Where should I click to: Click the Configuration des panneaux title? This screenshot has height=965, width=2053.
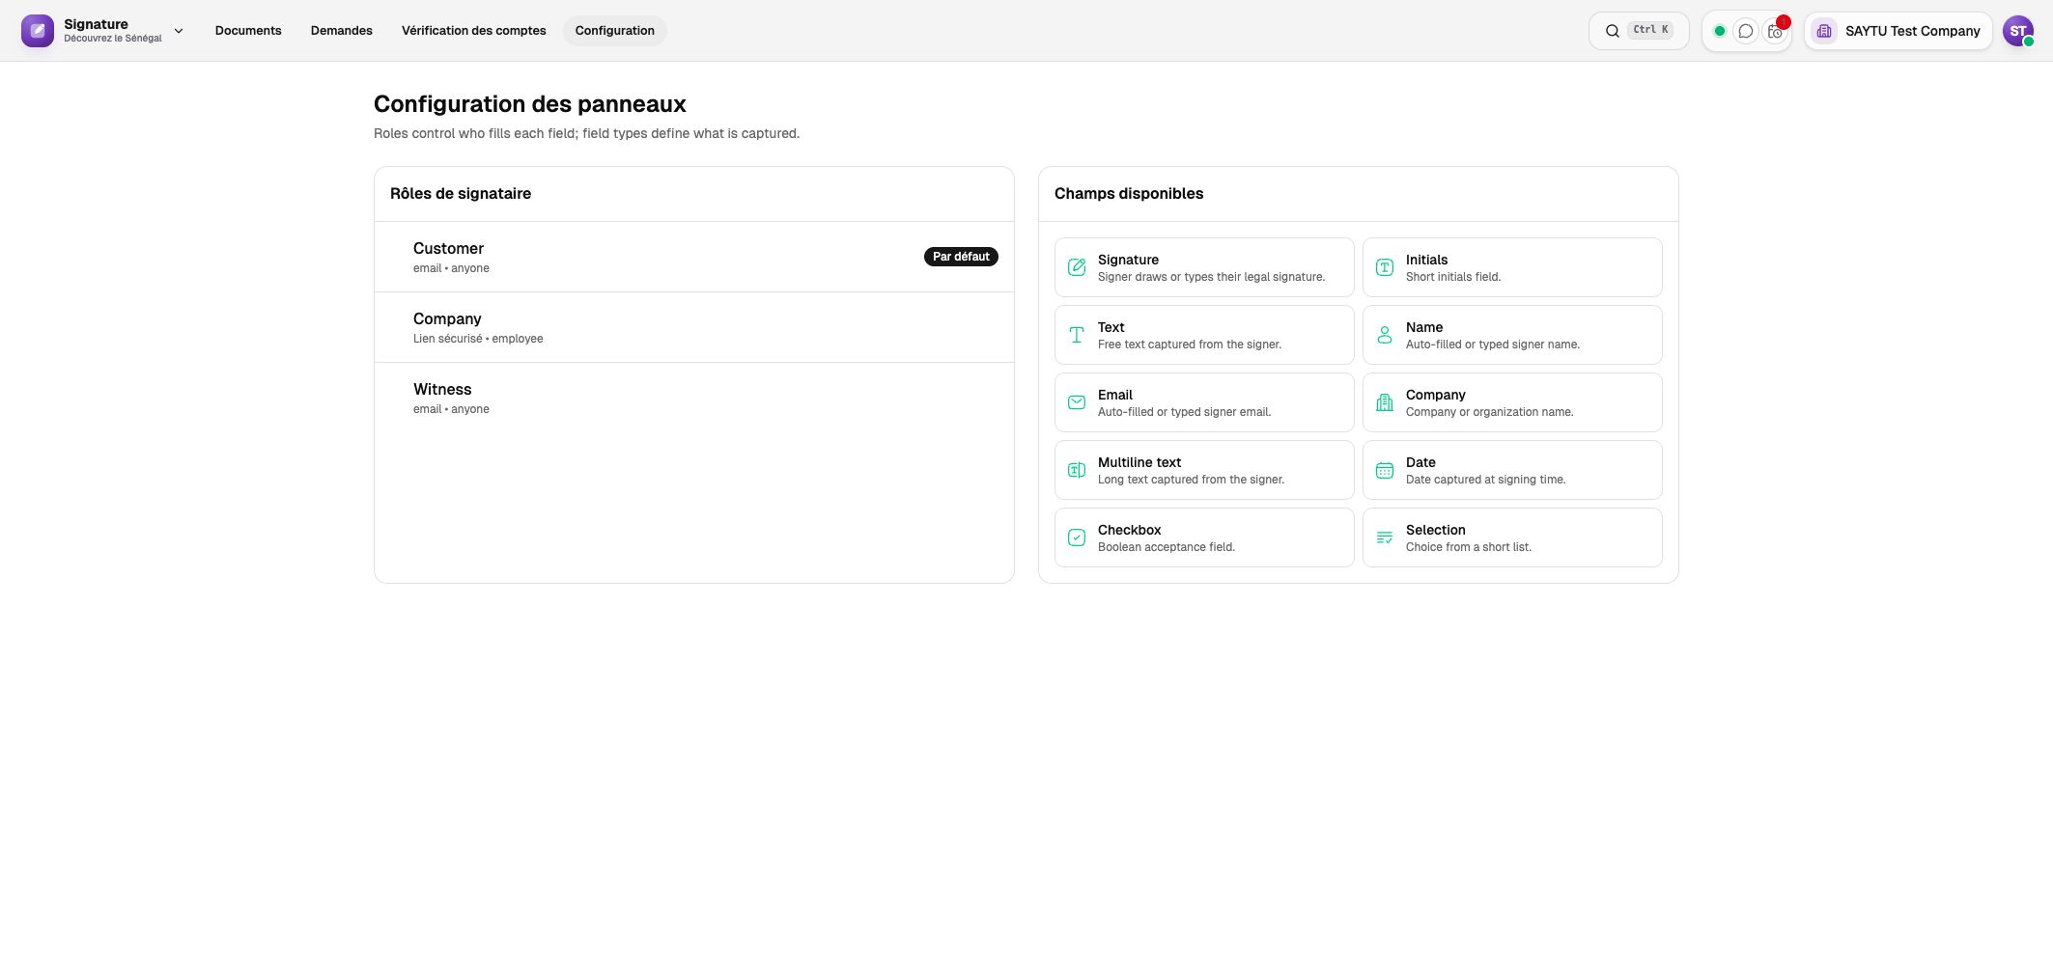530,104
